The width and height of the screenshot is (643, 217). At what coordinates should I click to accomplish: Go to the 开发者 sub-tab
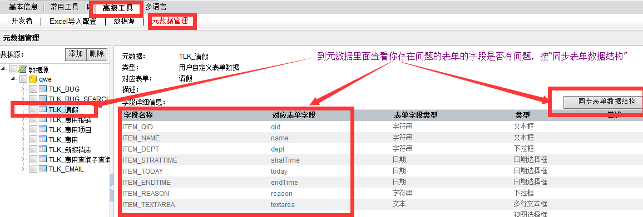click(x=22, y=21)
